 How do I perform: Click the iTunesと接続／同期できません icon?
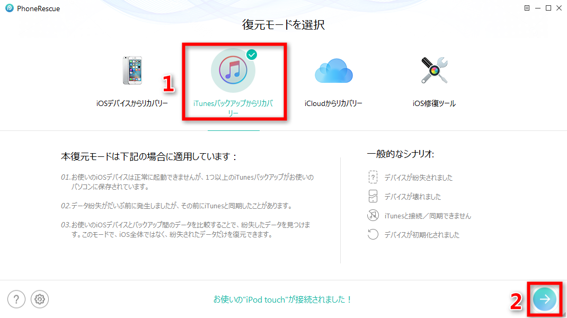(373, 216)
